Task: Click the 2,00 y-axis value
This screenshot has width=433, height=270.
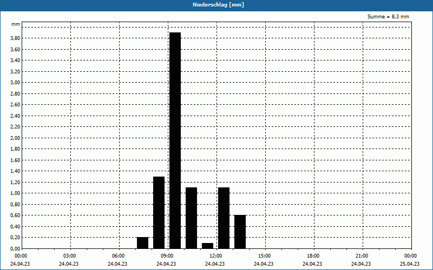Action: point(15,138)
